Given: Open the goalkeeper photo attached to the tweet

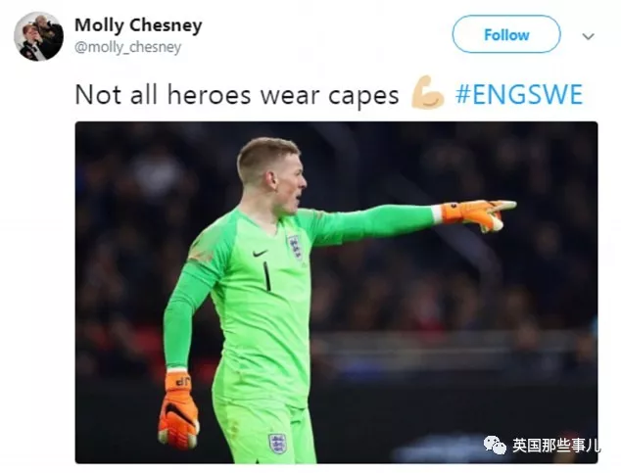Looking at the screenshot, I should 336,293.
